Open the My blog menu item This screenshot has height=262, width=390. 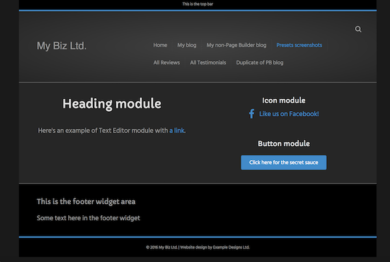(x=187, y=46)
